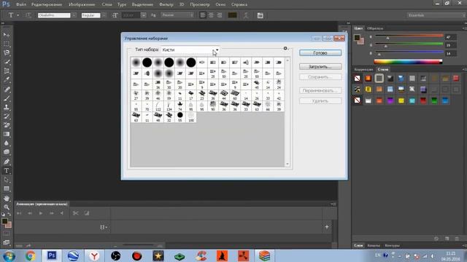Set left text alignment
467x262 pixels.
point(203,15)
